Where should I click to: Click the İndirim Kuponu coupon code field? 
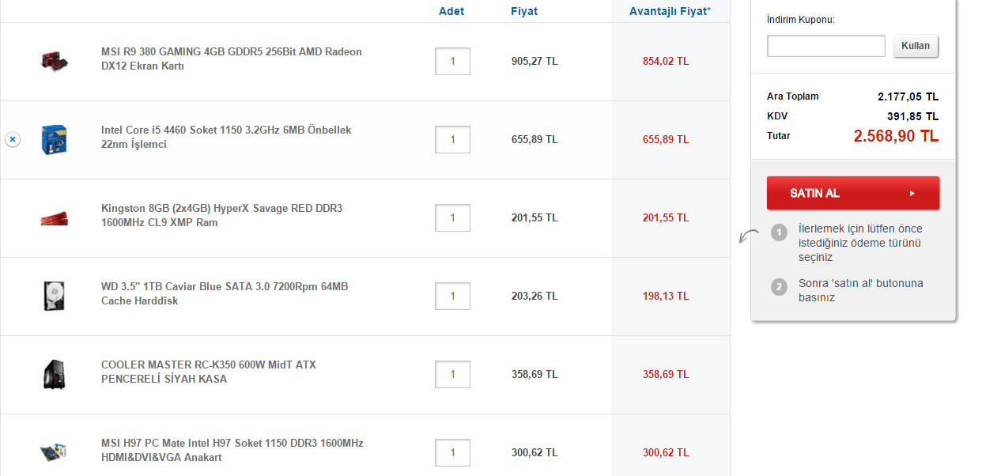825,46
